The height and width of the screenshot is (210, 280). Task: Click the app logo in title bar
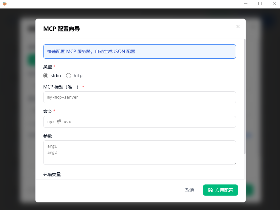pyautogui.click(x=5, y=4)
